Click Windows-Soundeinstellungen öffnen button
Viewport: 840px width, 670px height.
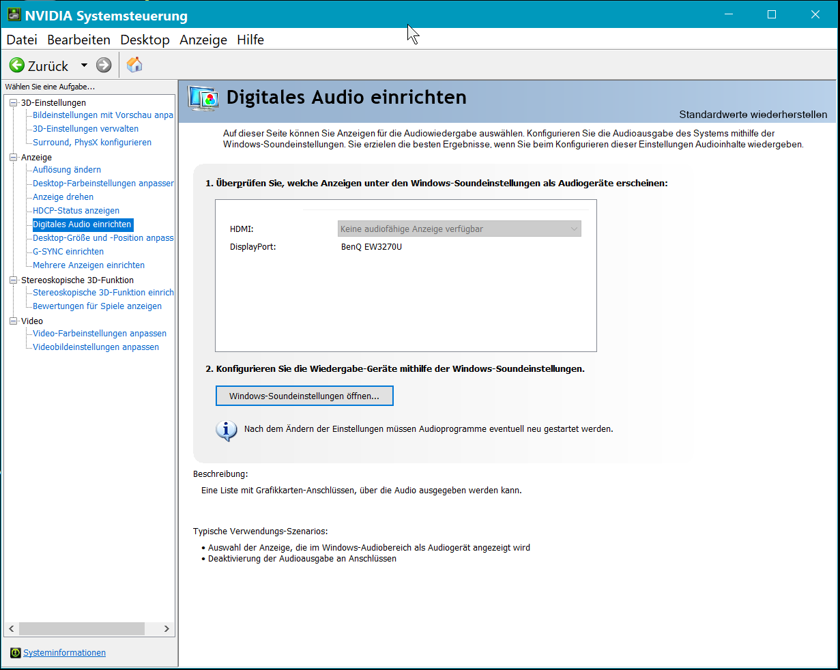tap(304, 396)
